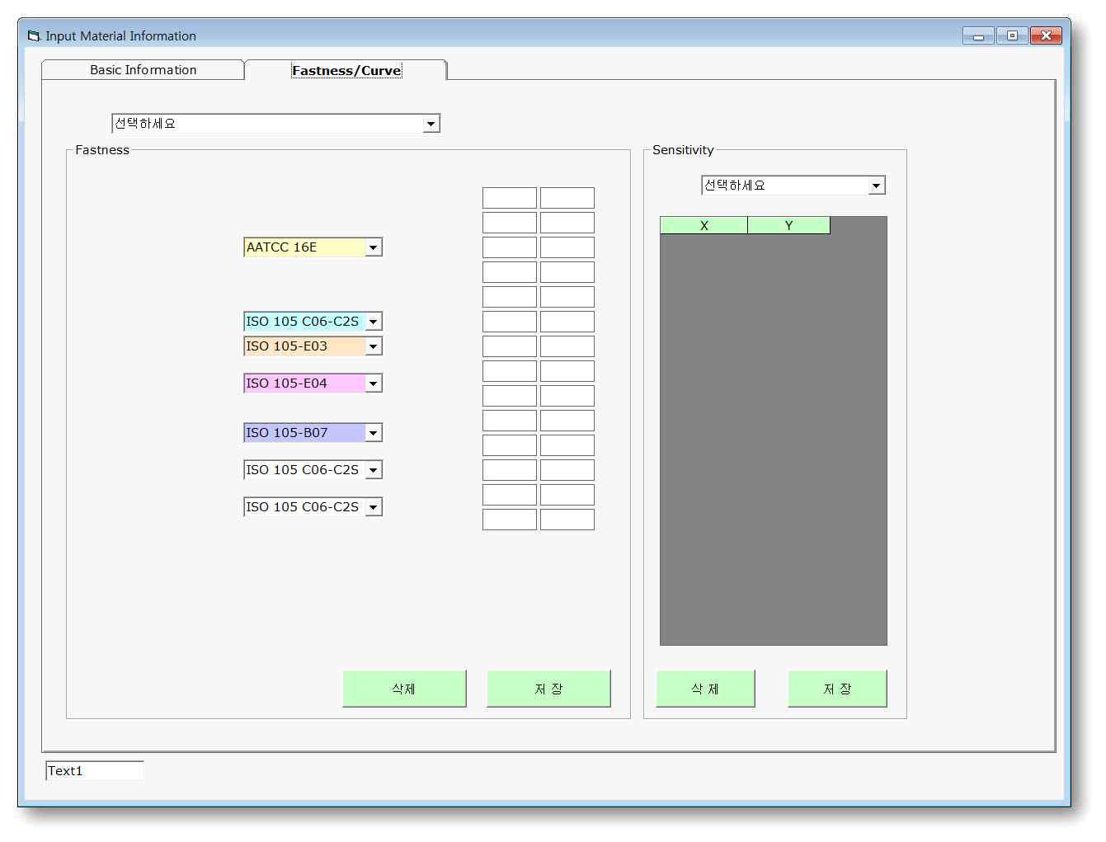This screenshot has height=842, width=1106.
Task: Expand the ISO 105-E04 dropdown
Action: tap(374, 383)
